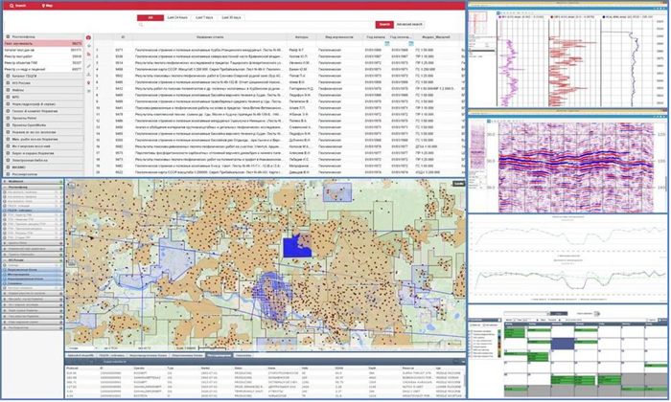Open the Advanced search link
This screenshot has height=402, width=671.
(408, 24)
